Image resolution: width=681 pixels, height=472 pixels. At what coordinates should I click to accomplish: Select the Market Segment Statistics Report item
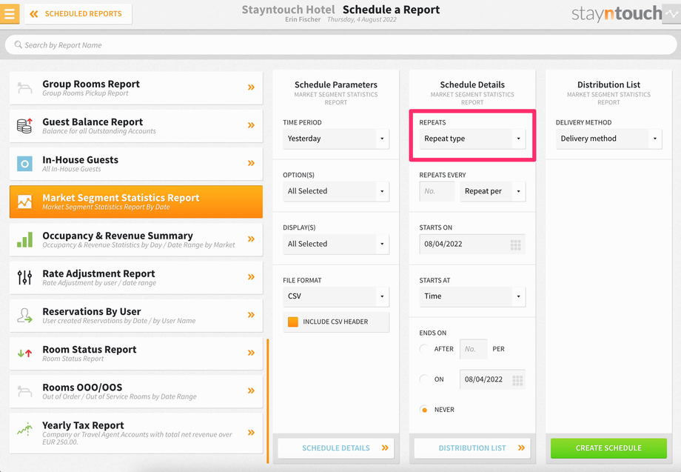136,202
